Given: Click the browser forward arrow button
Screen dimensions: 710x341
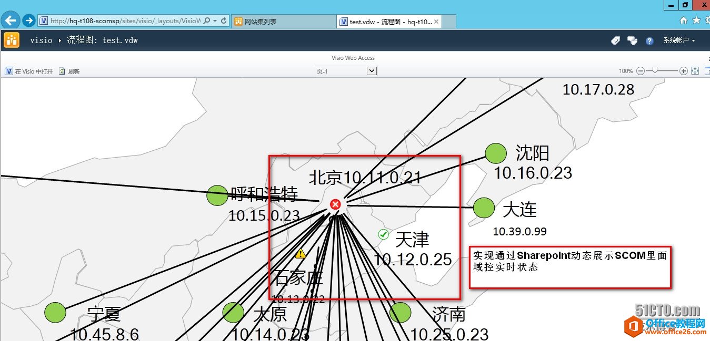Looking at the screenshot, I should 29,21.
